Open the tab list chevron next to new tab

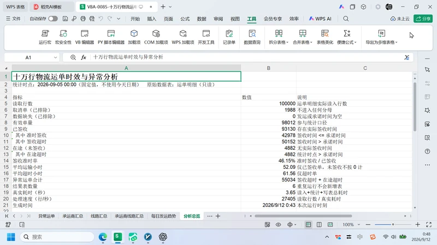coord(170,7)
